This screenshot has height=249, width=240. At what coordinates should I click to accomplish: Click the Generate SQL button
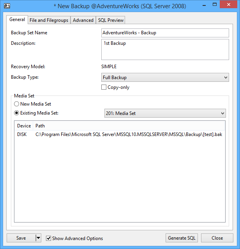pyautogui.click(x=182, y=238)
